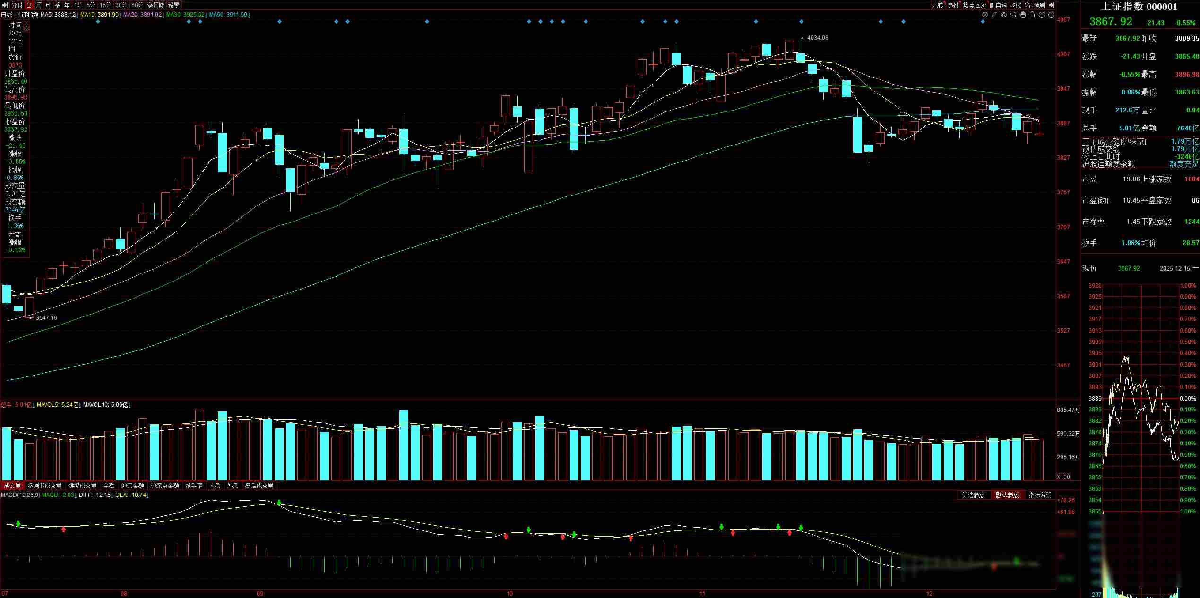1200x598 pixels.
Task: Toggle the eye visibility icon
Action: click(1004, 15)
